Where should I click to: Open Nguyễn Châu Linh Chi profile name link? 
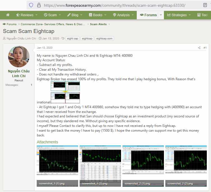19,74
